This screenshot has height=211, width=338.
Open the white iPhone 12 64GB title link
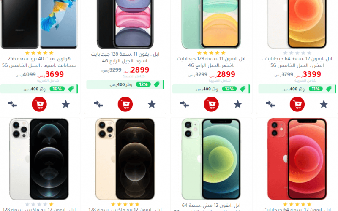coord(297,62)
